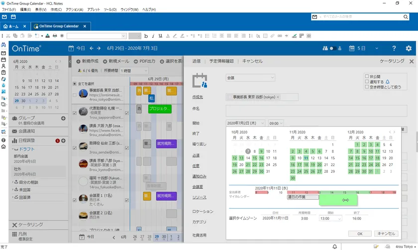Open the 会議 entry type dropdown

[x=250, y=78]
